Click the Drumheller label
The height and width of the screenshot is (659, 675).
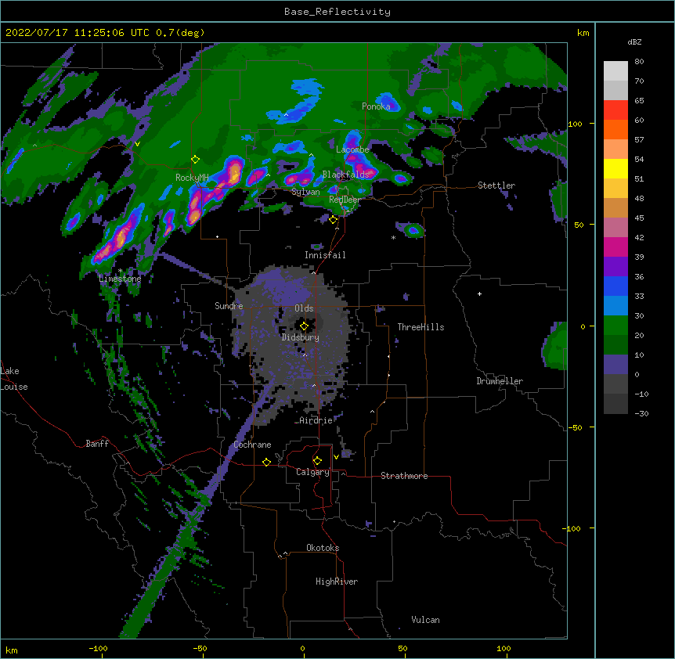tap(500, 381)
